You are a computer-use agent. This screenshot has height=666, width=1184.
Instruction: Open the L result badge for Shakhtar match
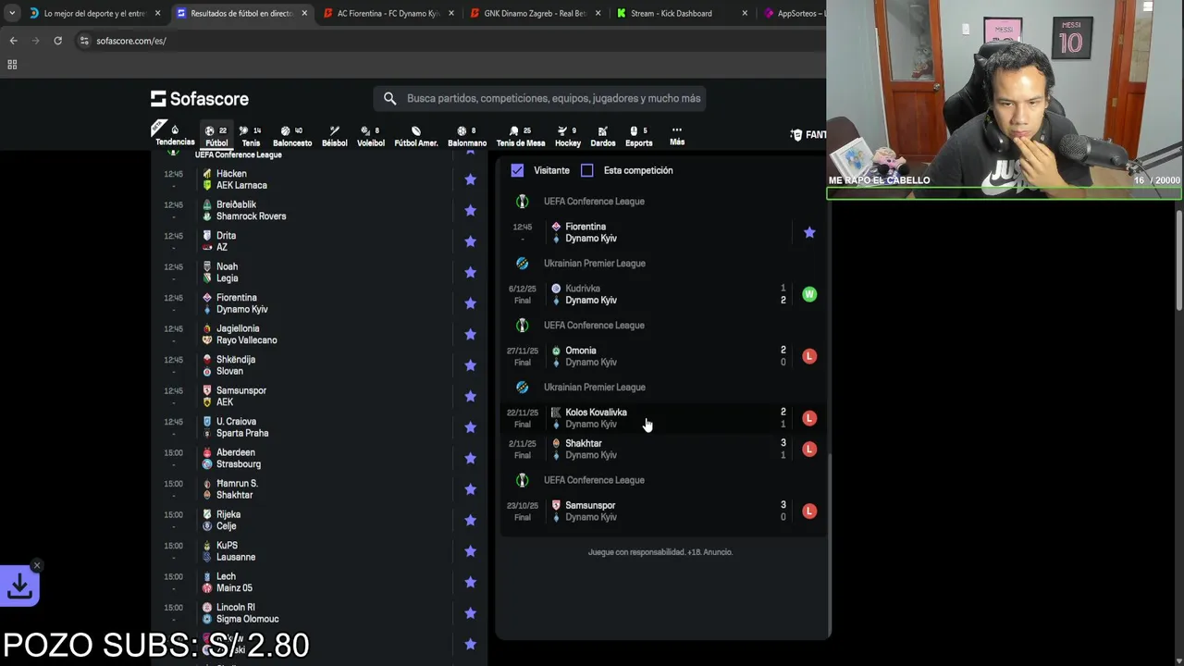tap(809, 449)
